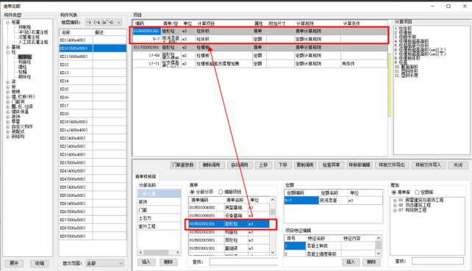Click the 关闭 button in toolbar row
This screenshot has width=472, height=271.
(x=458, y=165)
